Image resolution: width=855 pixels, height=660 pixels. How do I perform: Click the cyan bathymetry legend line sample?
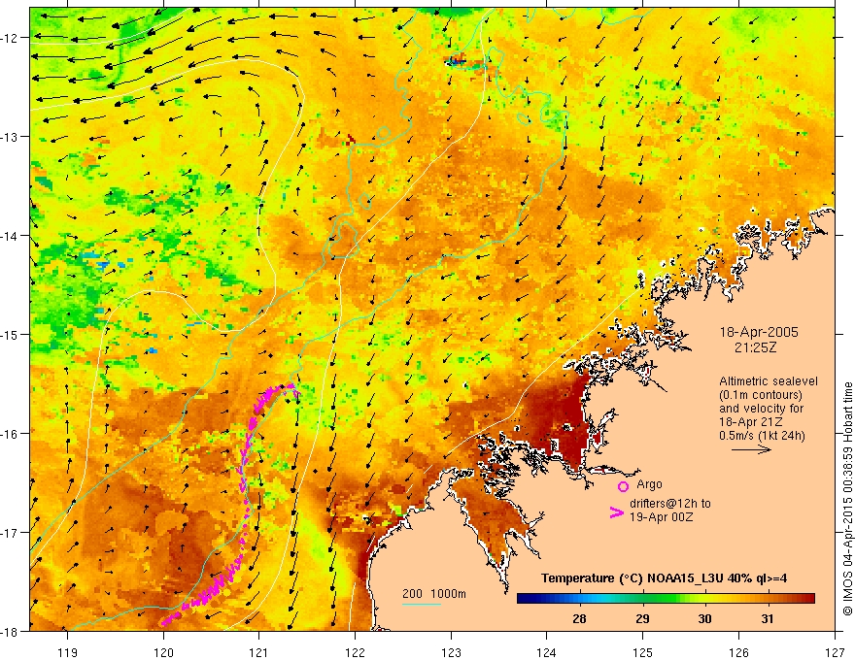pyautogui.click(x=422, y=605)
